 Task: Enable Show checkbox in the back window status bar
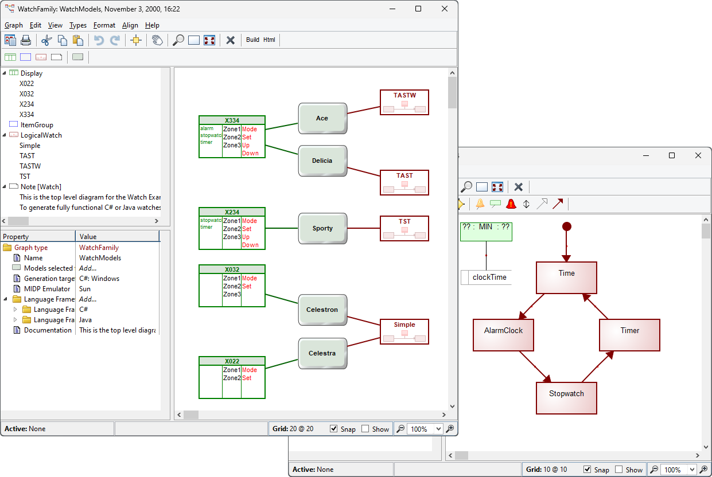coord(618,470)
